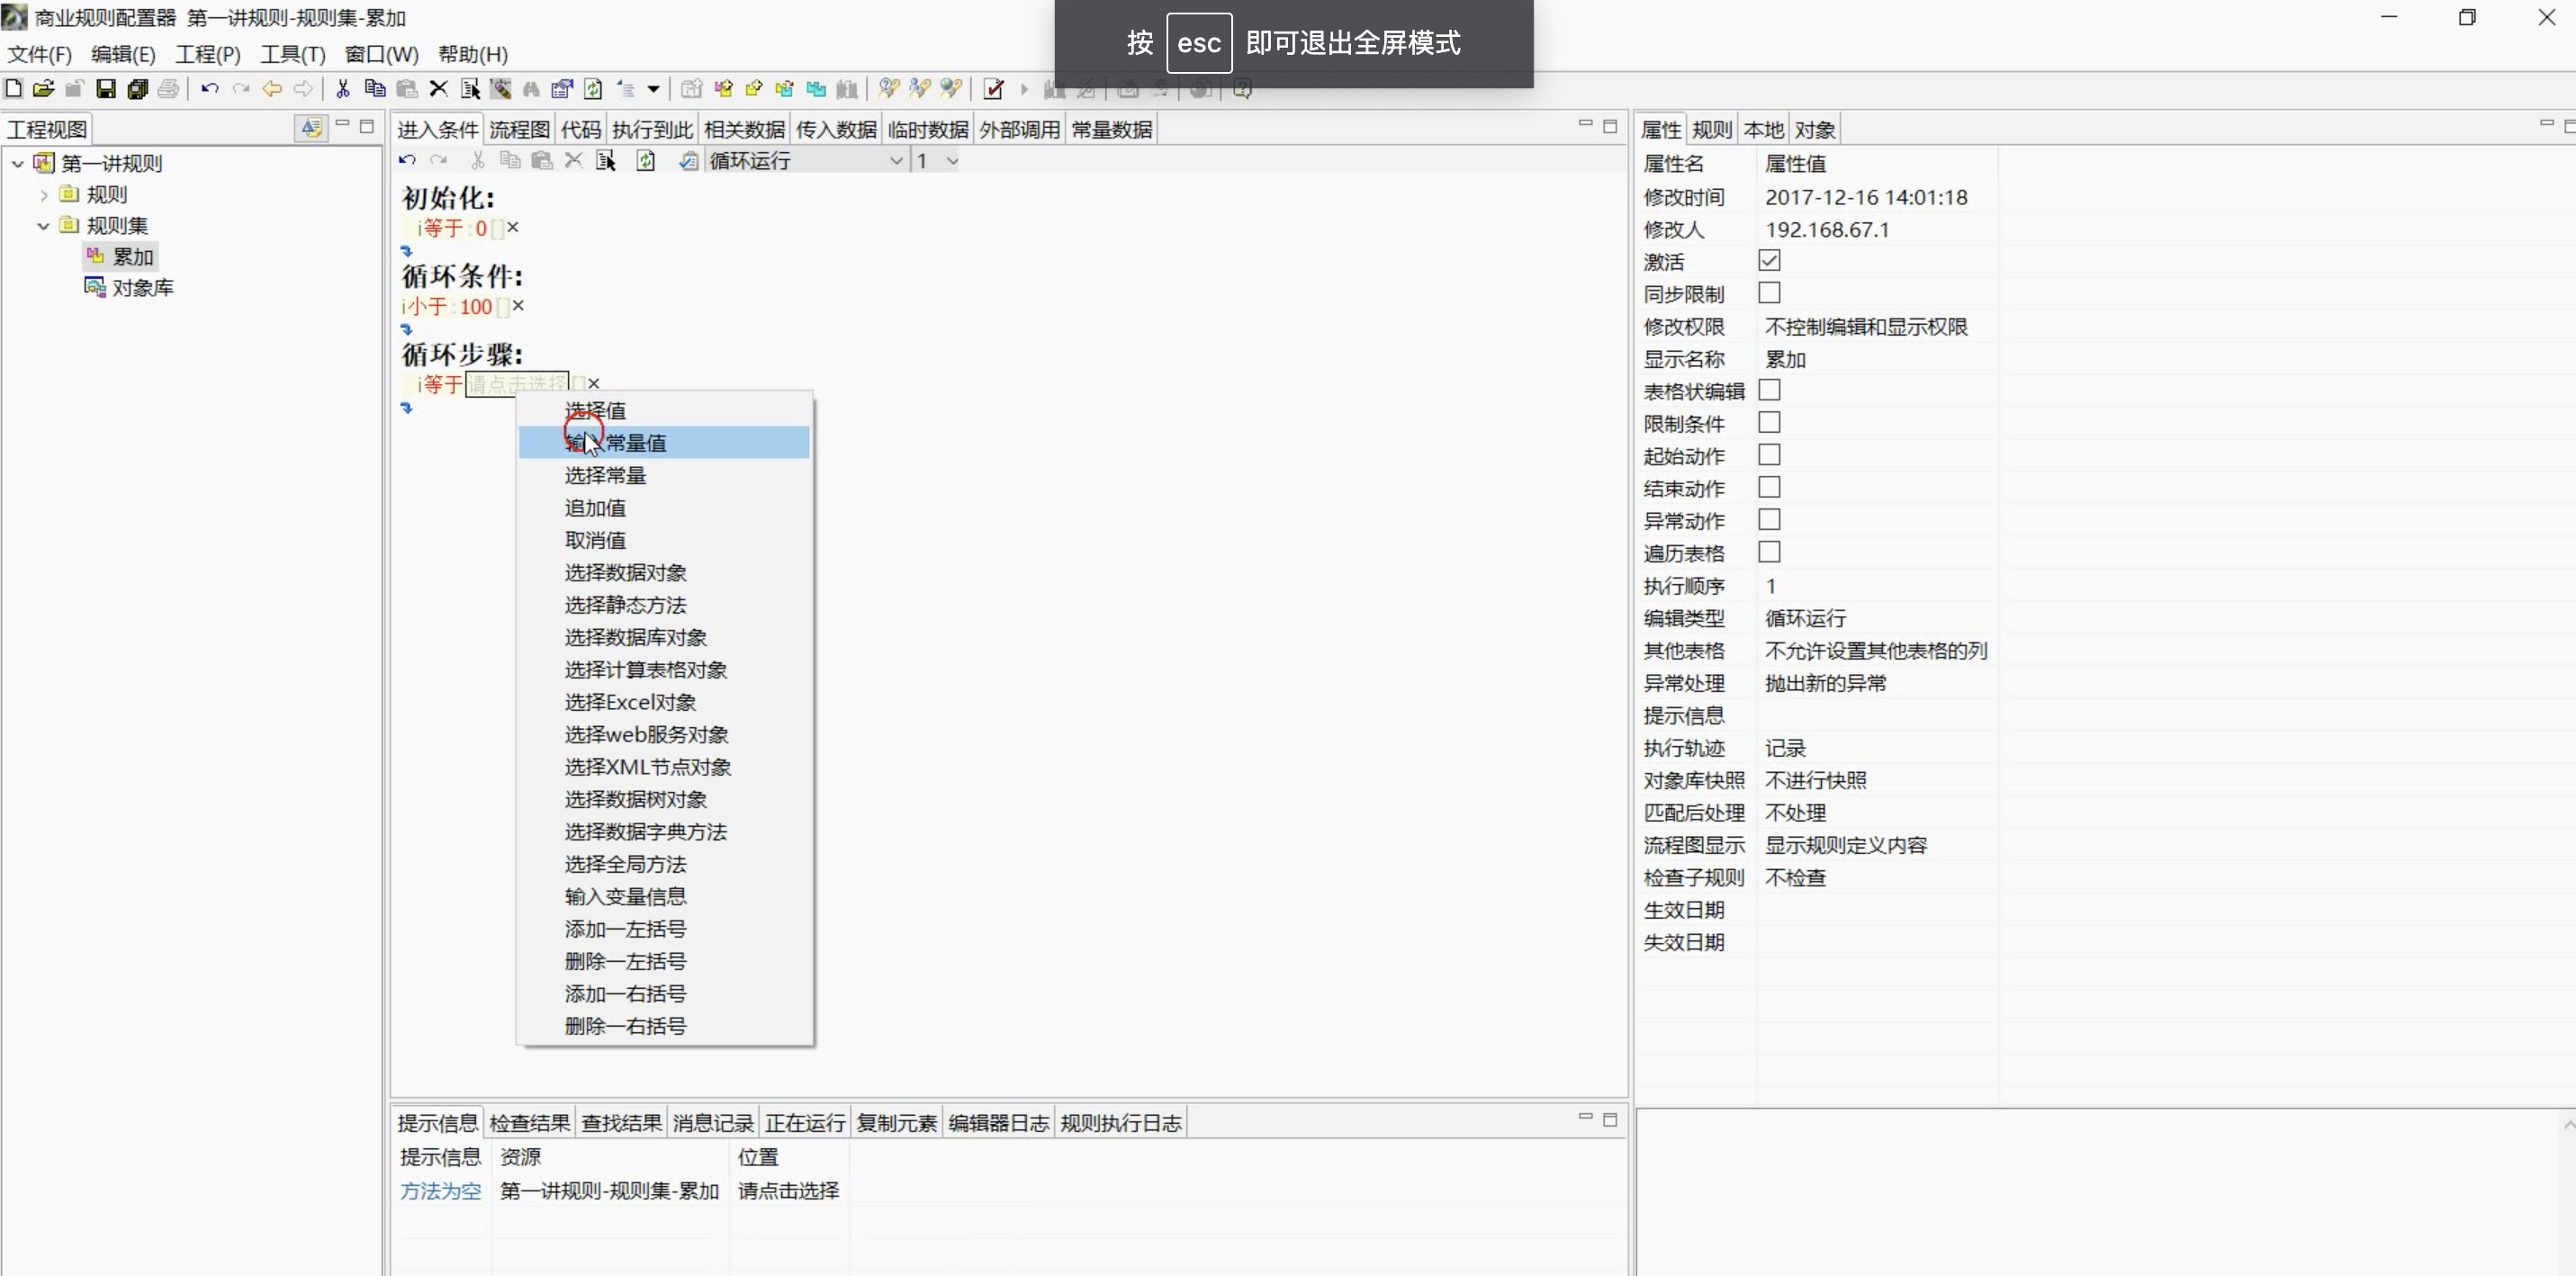Open the 文件(F) menu
Viewport: 2576px width, 1276px height.
point(40,54)
